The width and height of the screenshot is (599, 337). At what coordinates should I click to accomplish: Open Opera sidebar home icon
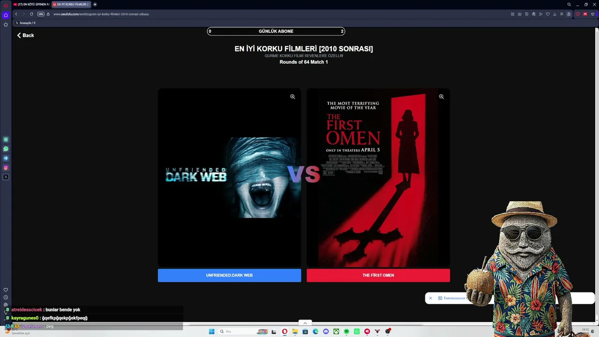pyautogui.click(x=6, y=15)
